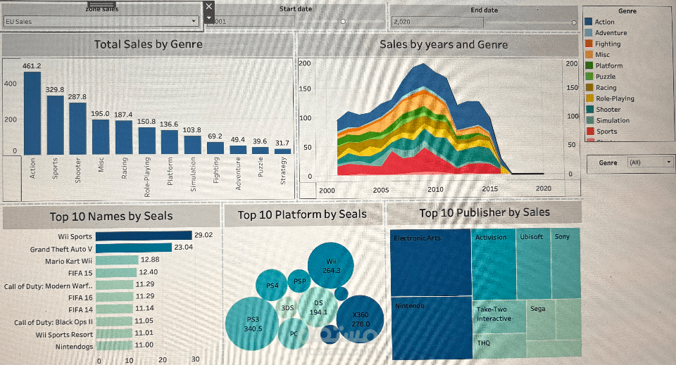Select the Adventure bar labeled 49.4
The width and height of the screenshot is (676, 365).
click(x=238, y=150)
